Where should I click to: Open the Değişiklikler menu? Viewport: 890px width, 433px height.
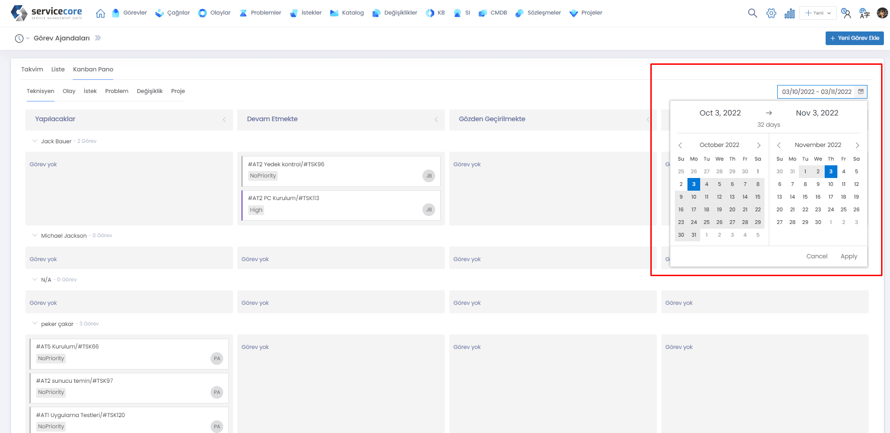[394, 13]
